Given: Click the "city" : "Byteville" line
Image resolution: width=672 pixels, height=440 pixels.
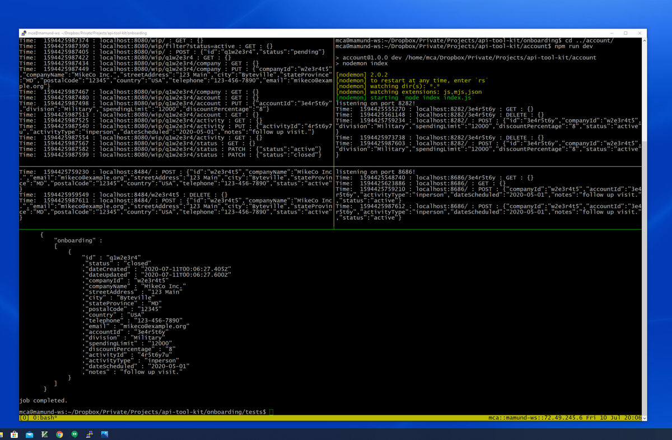Looking at the screenshot, I should pyautogui.click(x=118, y=297).
